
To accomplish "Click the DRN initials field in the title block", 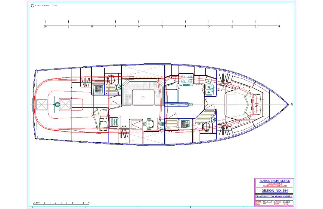I will pos(258,204).
